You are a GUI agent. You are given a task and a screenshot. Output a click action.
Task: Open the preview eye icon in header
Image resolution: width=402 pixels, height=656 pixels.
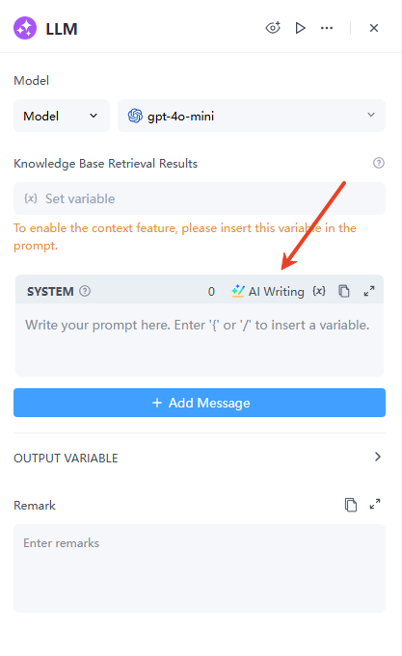(273, 28)
